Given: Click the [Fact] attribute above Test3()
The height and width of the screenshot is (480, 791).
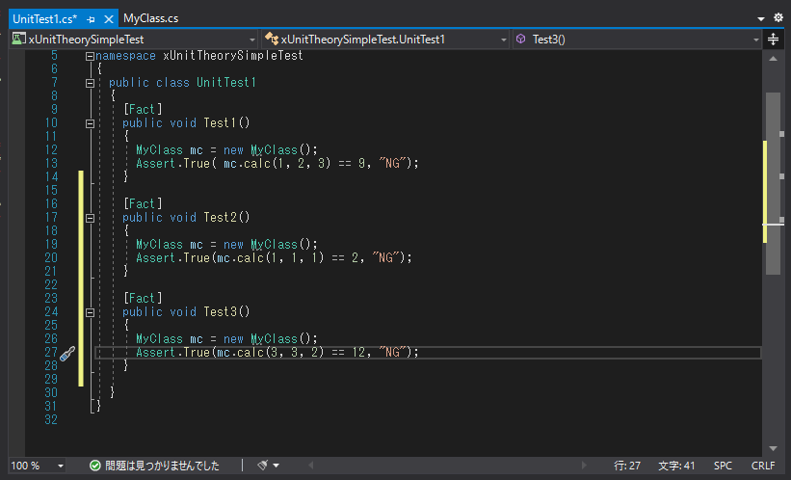Looking at the screenshot, I should [x=143, y=298].
